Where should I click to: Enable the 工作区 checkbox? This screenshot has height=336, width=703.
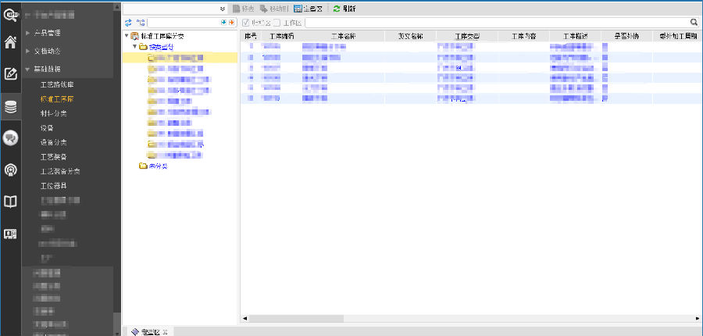[277, 23]
